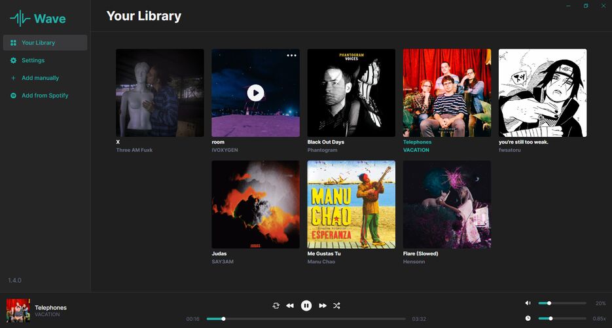
Task: Click the now-playing Telephones title
Action: coord(51,308)
